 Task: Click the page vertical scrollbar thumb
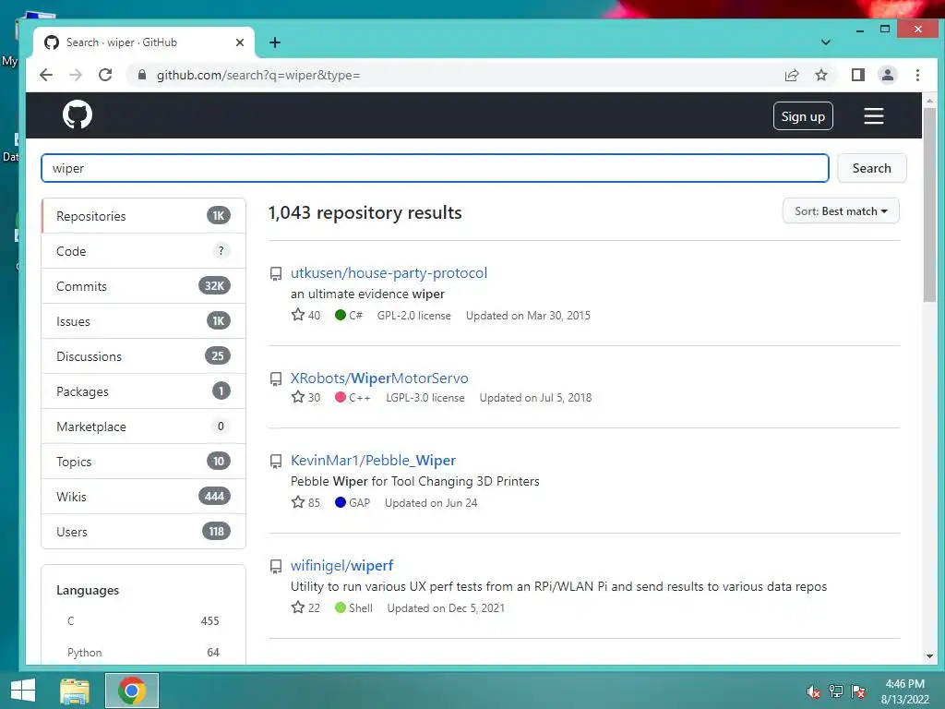click(929, 205)
